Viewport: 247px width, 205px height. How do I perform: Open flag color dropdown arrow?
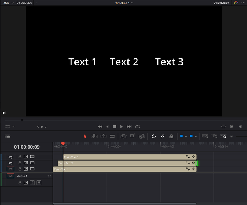click(x=186, y=136)
